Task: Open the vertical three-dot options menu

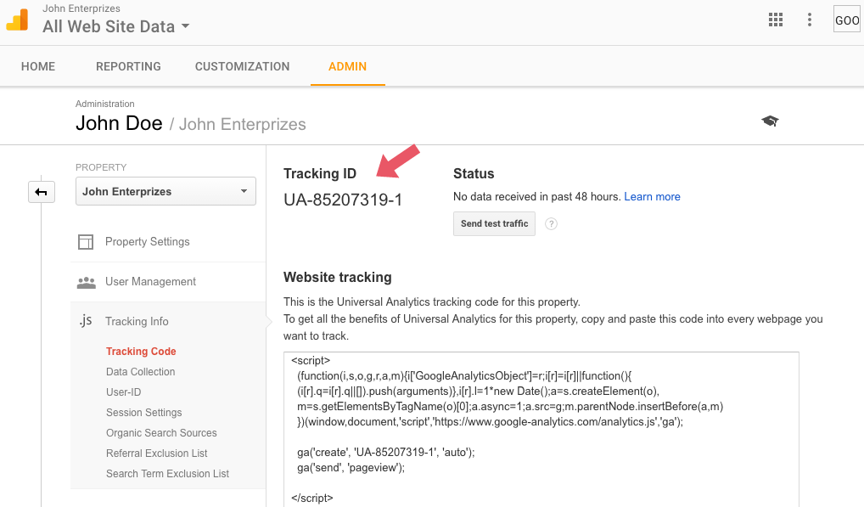Action: click(809, 20)
